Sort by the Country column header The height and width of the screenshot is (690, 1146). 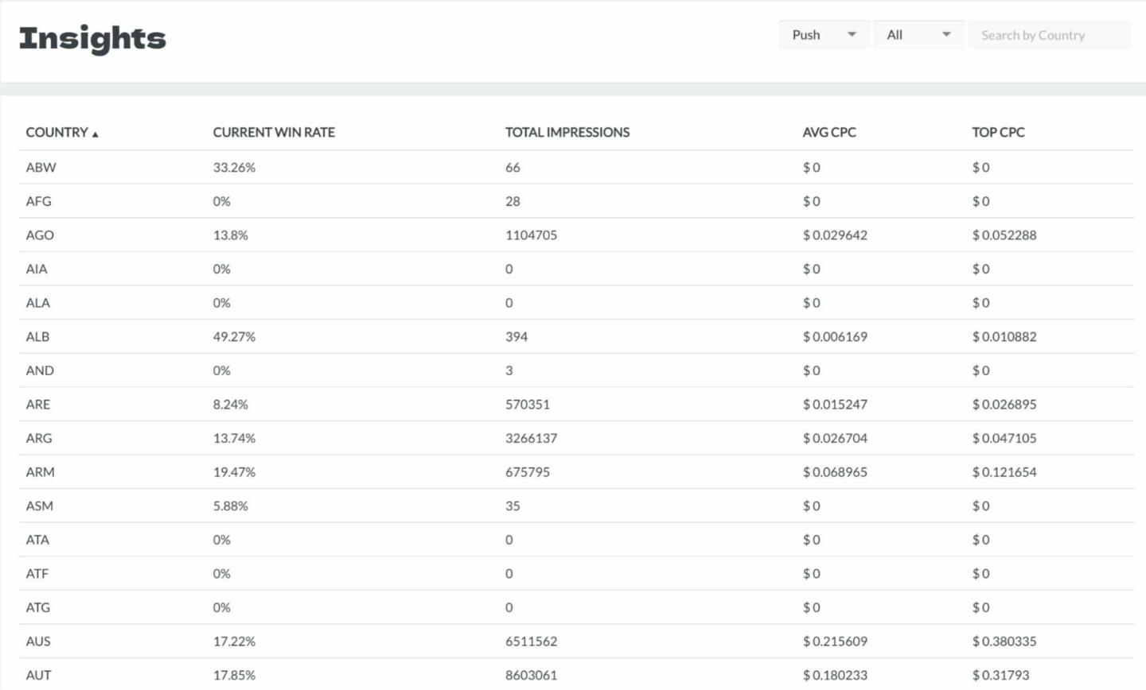pyautogui.click(x=57, y=132)
